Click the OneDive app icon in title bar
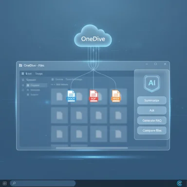 click(20, 65)
